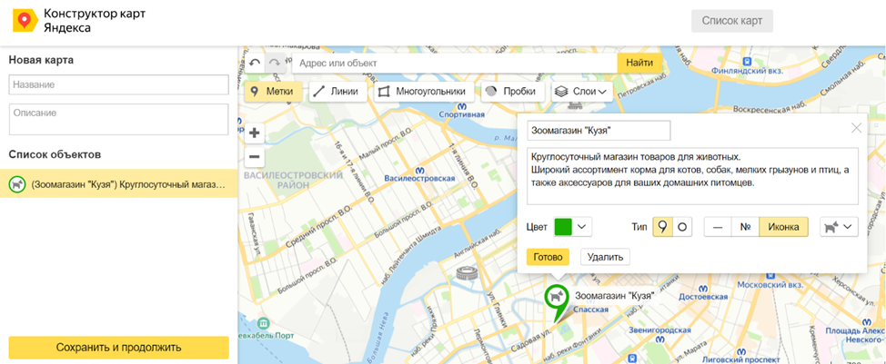Screen dimensions: 886x364
Task: Click the Yandex Map Constructor logo
Action: (x=26, y=22)
